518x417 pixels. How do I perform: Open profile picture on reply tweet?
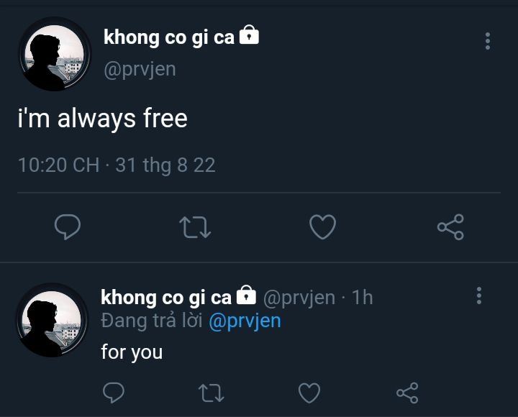coord(52,320)
